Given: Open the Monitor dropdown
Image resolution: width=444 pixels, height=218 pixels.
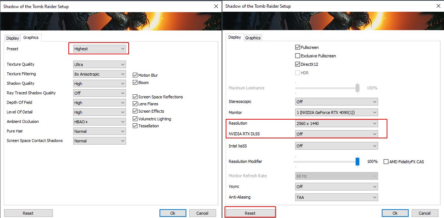Looking at the screenshot, I should [337, 112].
